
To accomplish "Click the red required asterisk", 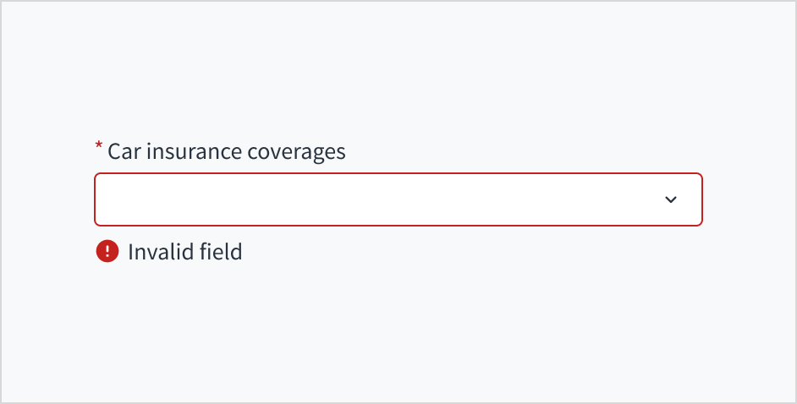I will (x=98, y=148).
